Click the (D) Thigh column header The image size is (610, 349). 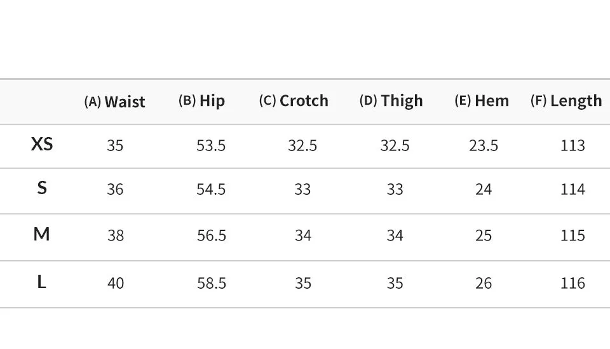(391, 101)
